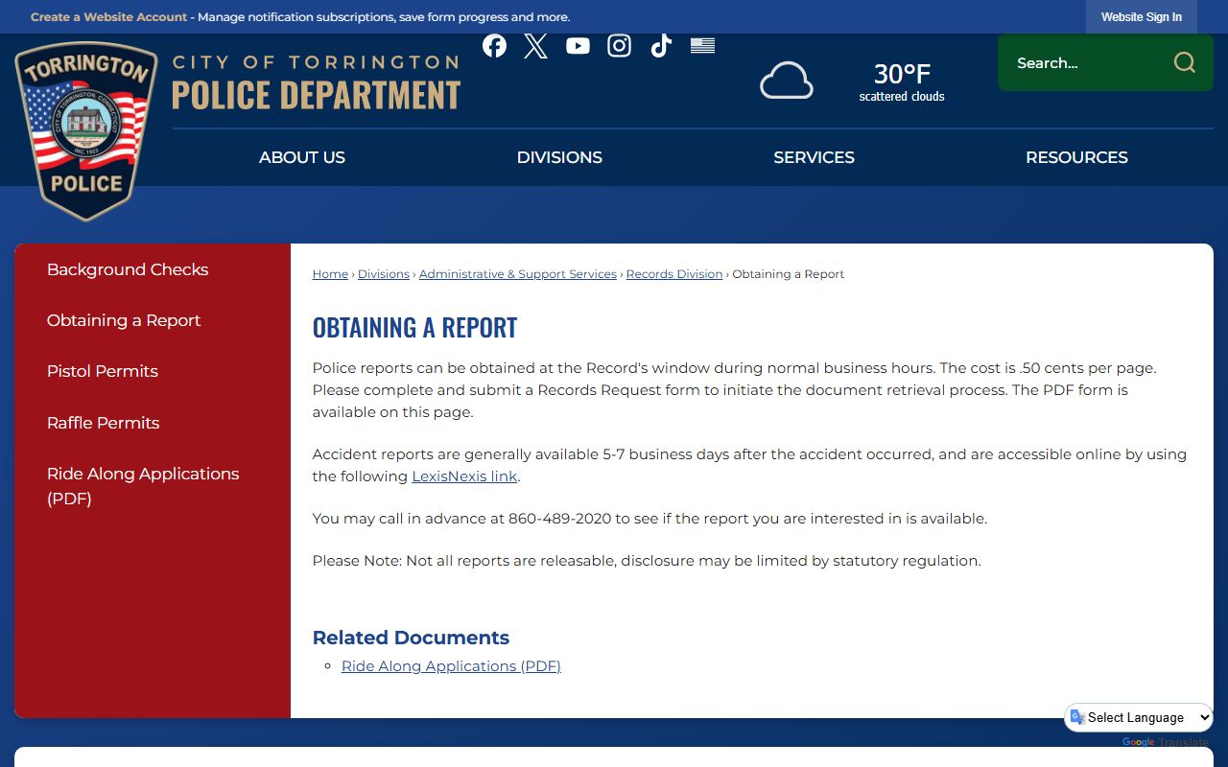This screenshot has width=1228, height=767.
Task: Click the Website Sign In button
Action: point(1141,17)
